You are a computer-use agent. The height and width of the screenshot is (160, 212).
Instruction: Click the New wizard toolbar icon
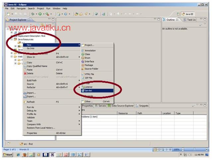[x=9, y=14]
